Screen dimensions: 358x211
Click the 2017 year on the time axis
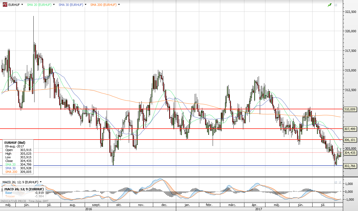[x=259, y=209]
